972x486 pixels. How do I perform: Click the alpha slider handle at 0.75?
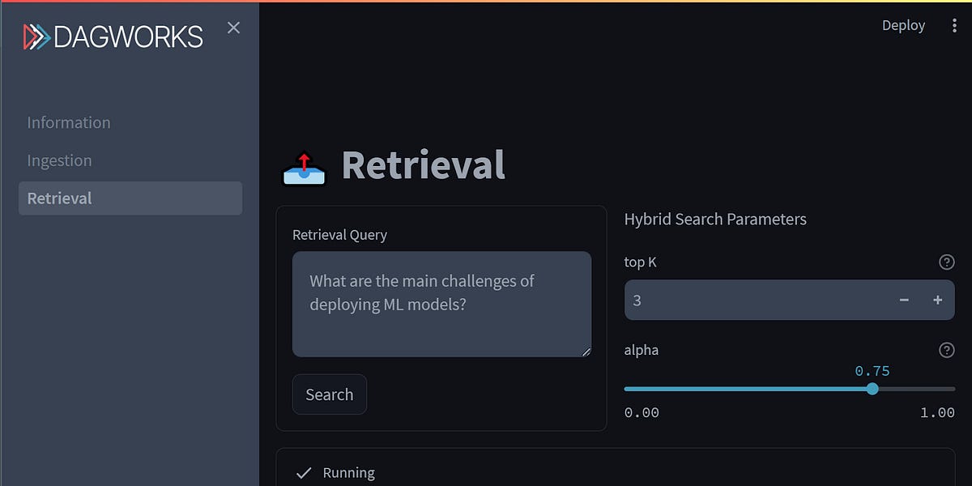(872, 389)
